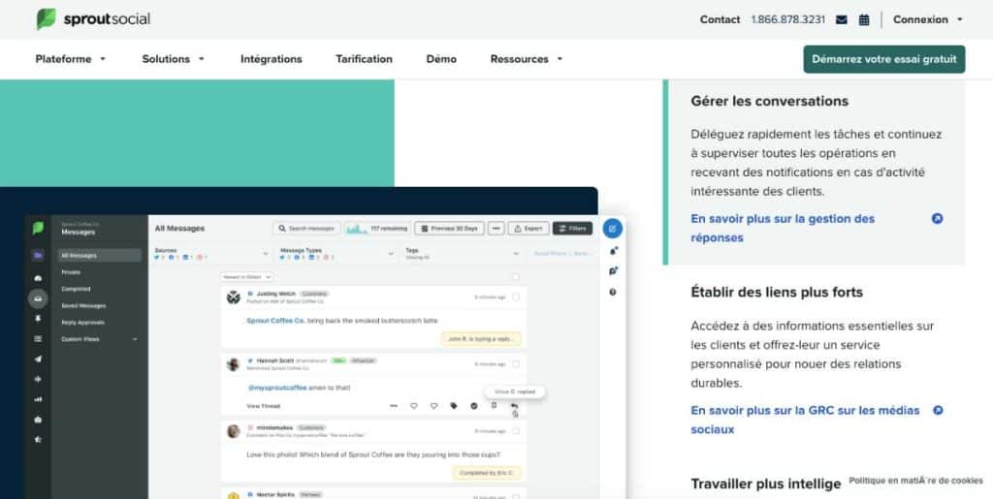Click the dashboard gauge icon in preview sidebar
The height and width of the screenshot is (499, 993).
(x=38, y=278)
